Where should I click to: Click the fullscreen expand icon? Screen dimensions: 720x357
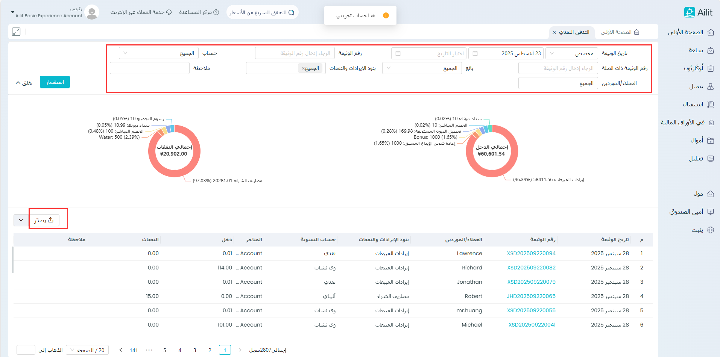click(x=16, y=32)
